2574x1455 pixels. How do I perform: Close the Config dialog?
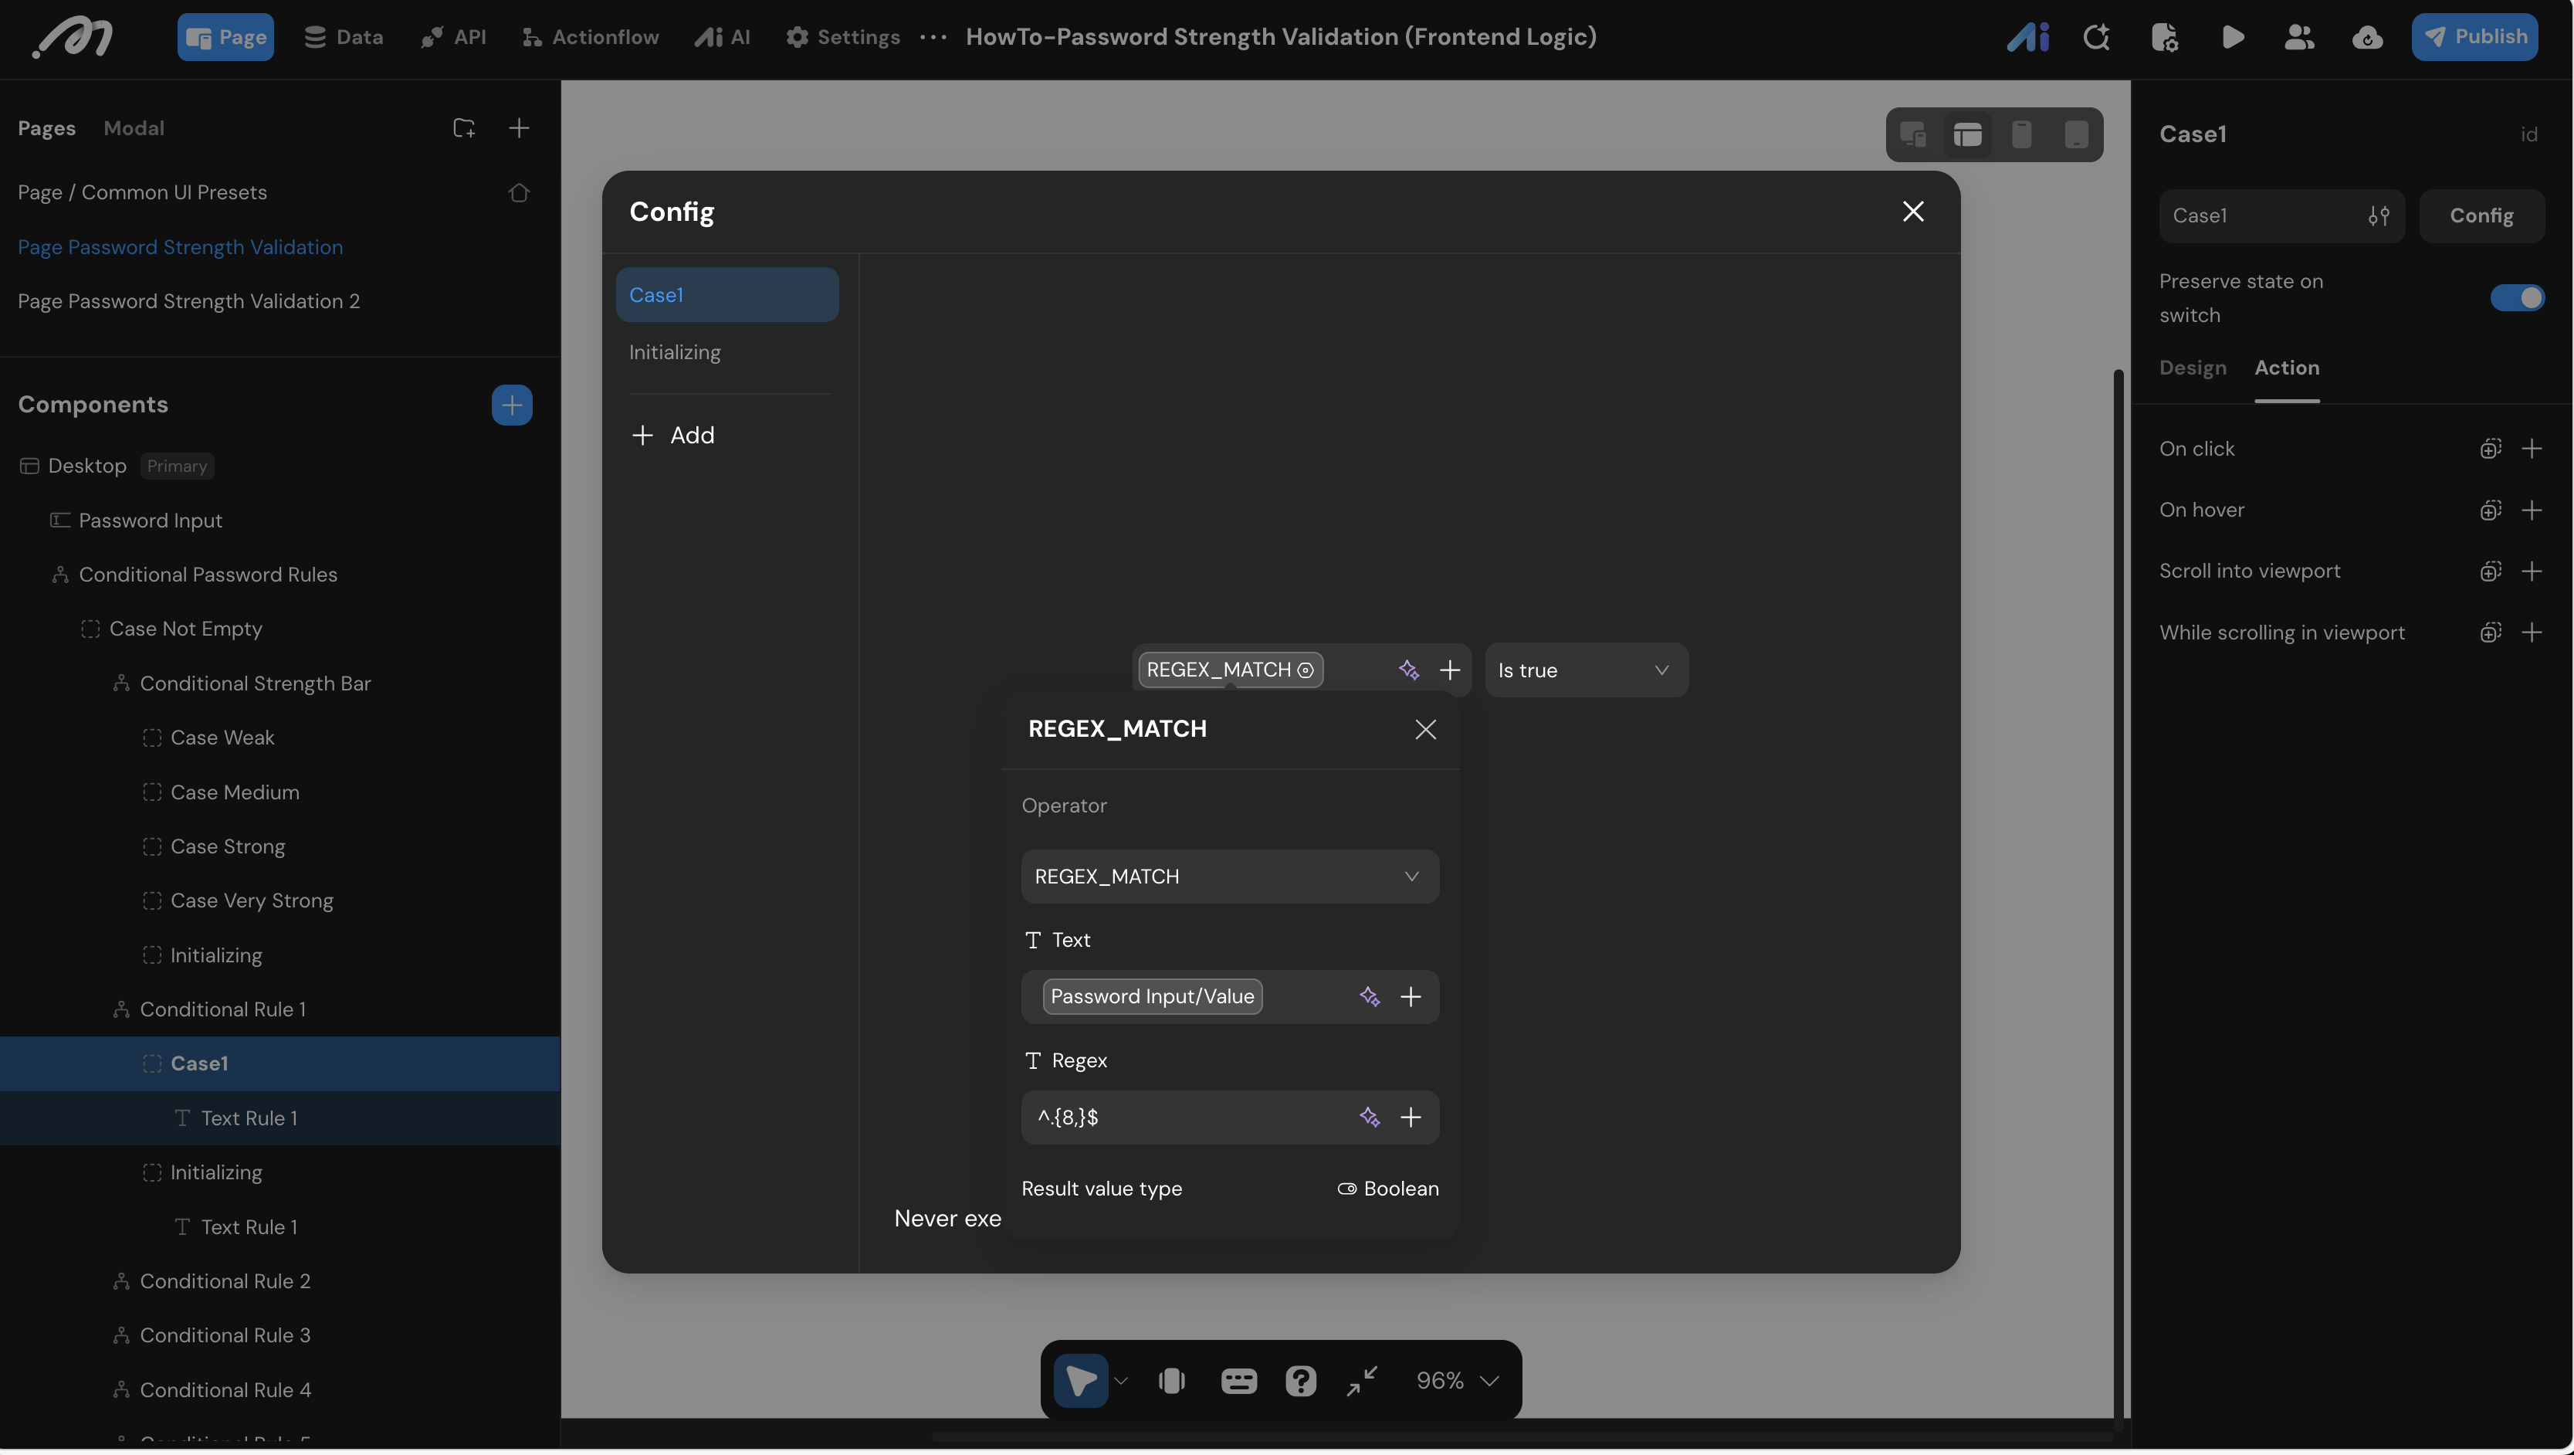[1912, 211]
